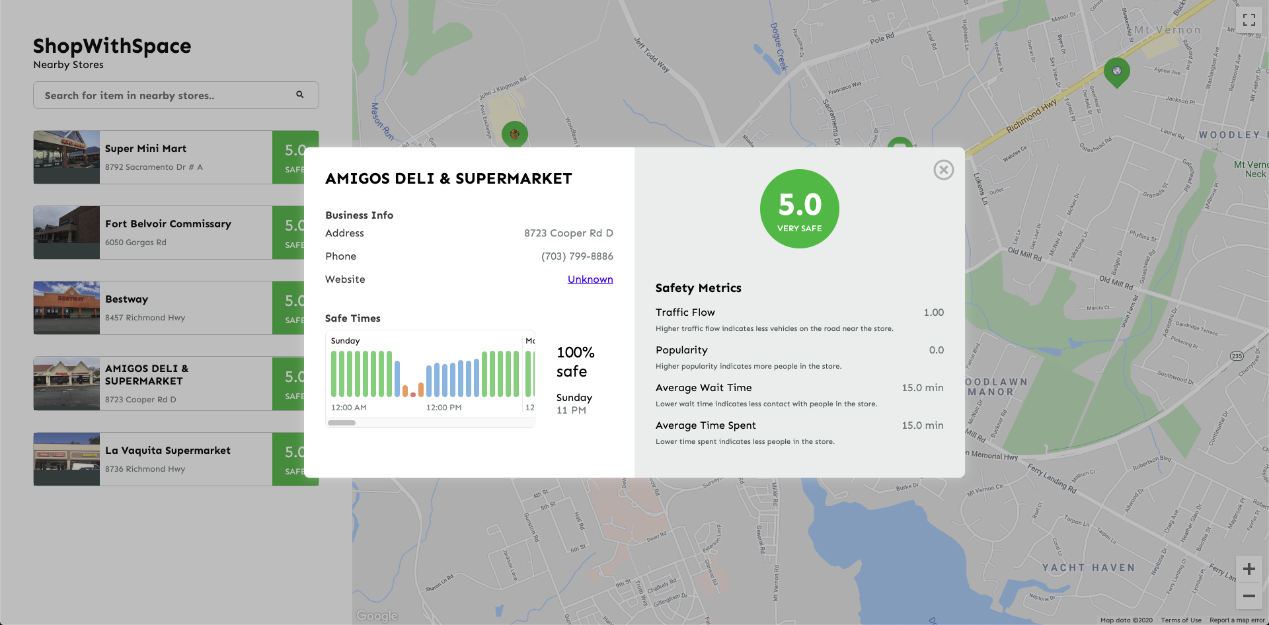Click the Average Wait Time 15.0 min value
Image resolution: width=1269 pixels, height=625 pixels.
pos(923,388)
